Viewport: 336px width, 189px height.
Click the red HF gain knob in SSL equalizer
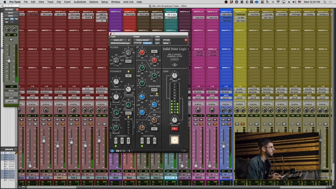[x=142, y=52]
